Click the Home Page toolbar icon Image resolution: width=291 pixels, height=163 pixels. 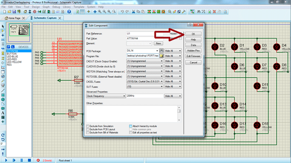tap(25, 11)
